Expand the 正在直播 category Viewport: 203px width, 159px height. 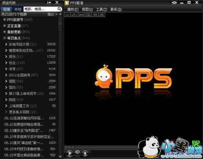pyautogui.click(x=4, y=26)
